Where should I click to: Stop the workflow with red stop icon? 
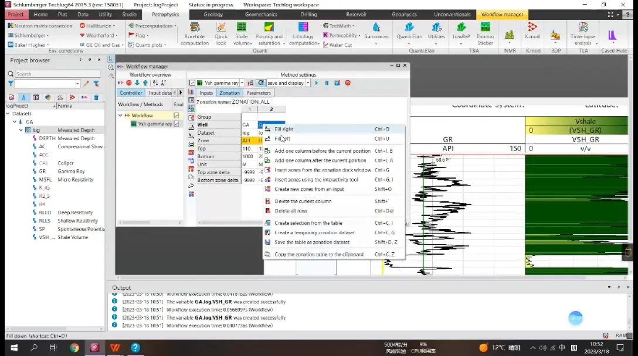pyautogui.click(x=348, y=83)
